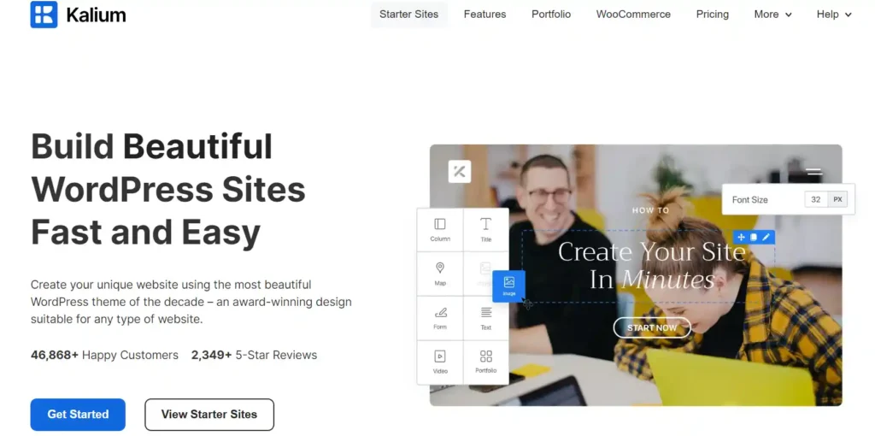Click the move handle icon on heading

(741, 237)
